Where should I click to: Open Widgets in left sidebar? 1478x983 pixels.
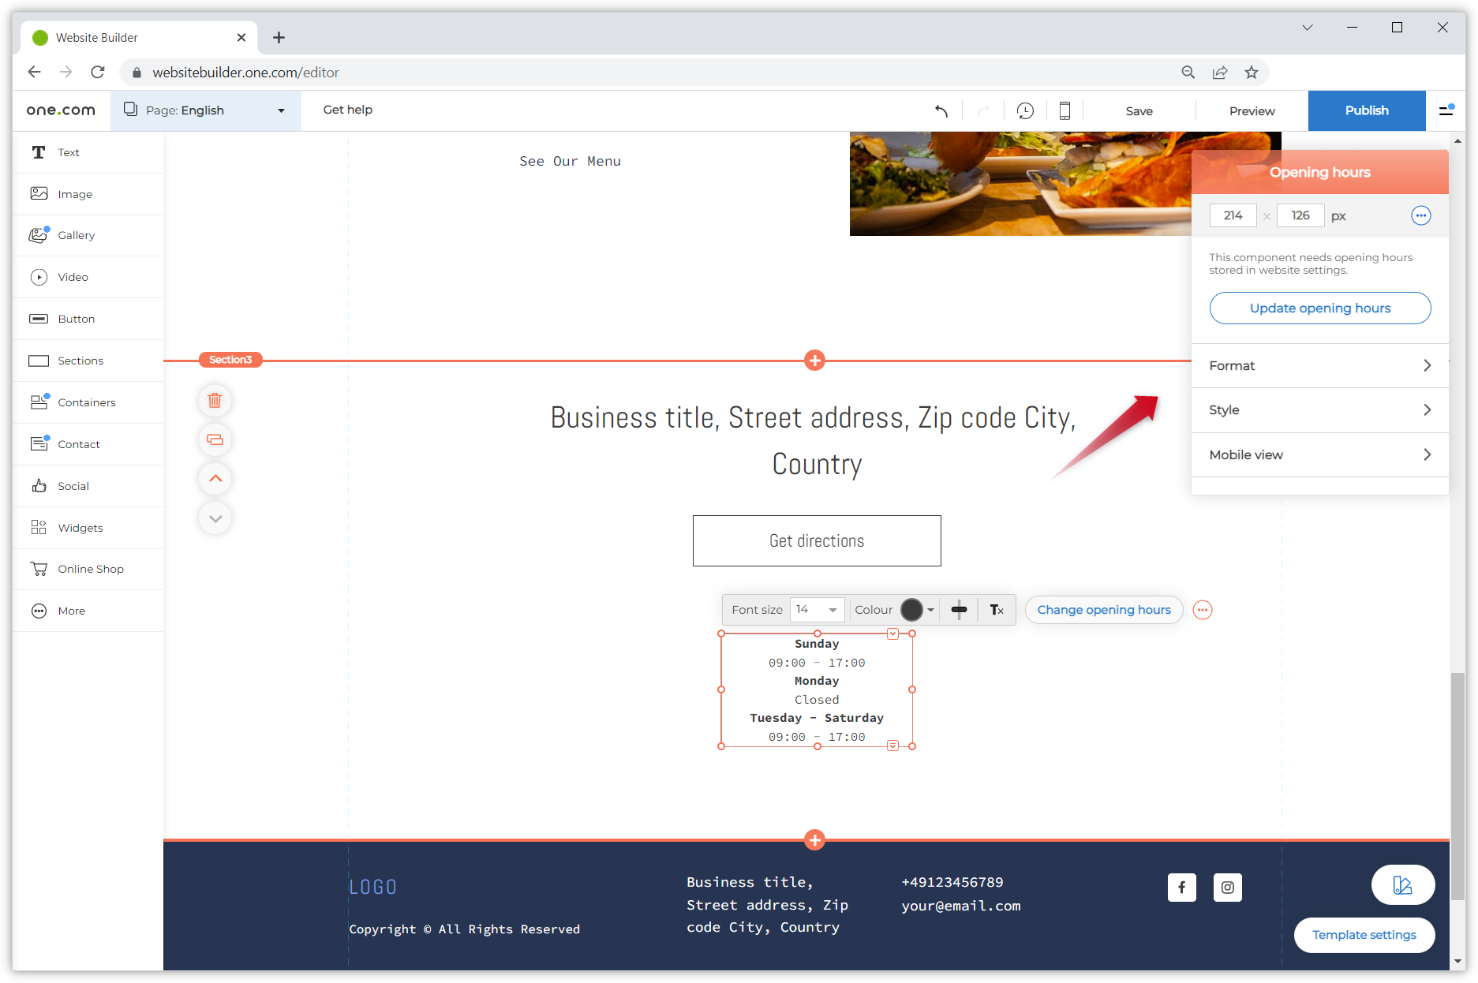coord(80,528)
